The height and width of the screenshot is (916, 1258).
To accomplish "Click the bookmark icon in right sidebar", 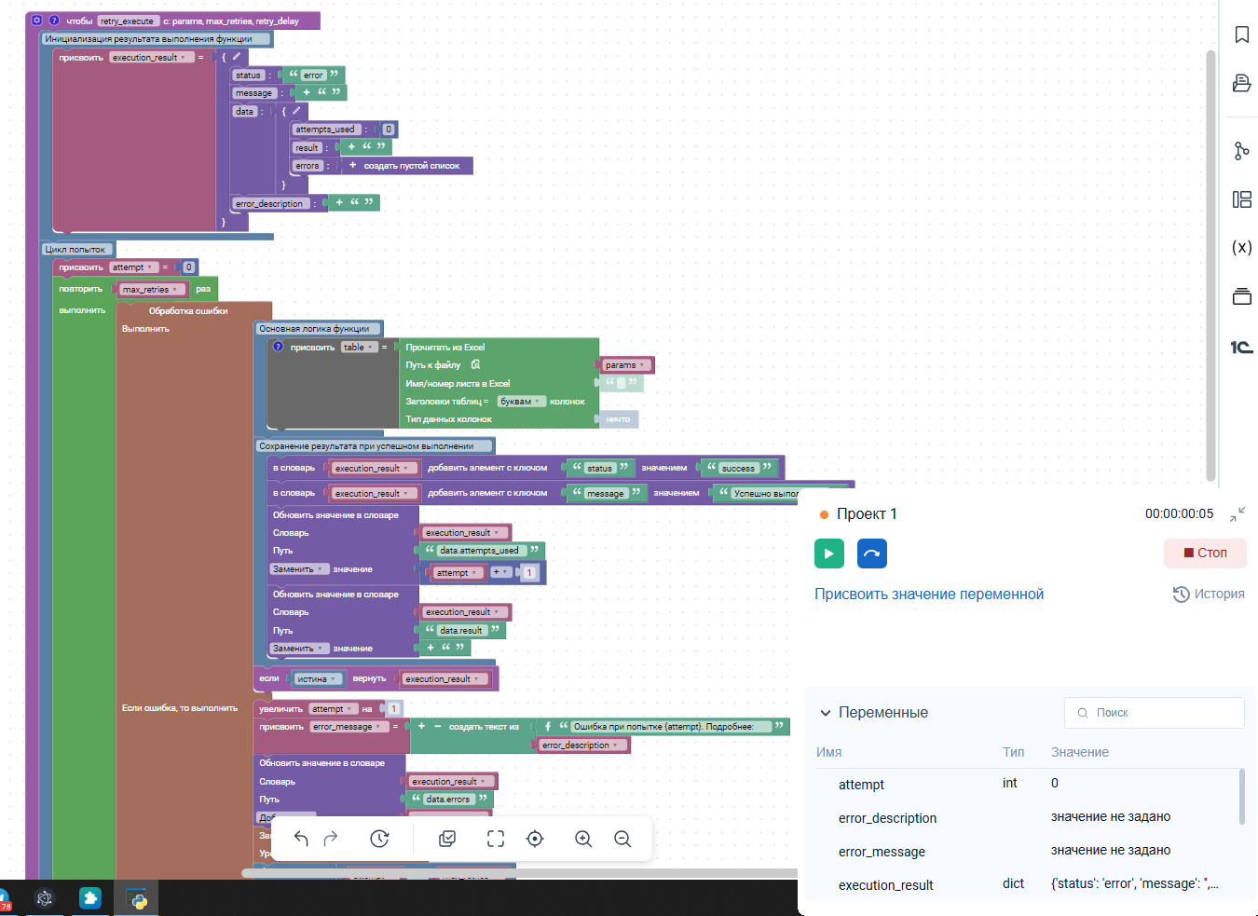I will [x=1241, y=34].
